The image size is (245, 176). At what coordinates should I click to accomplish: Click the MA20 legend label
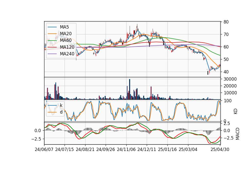[x=66, y=34]
